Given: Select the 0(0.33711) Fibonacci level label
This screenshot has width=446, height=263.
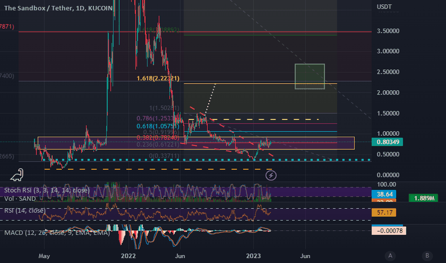Looking at the screenshot, I should [164, 156].
